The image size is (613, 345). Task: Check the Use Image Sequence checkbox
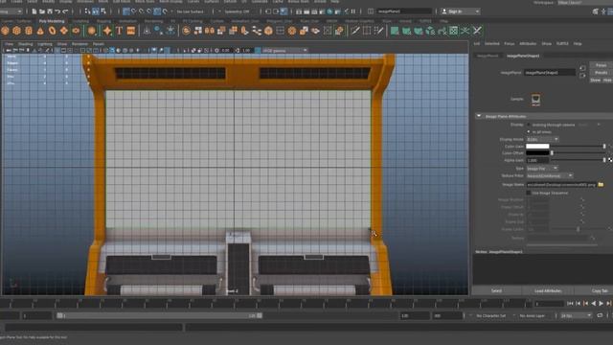529,193
